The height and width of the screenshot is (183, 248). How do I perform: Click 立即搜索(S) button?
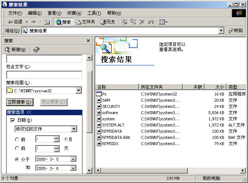tap(20, 102)
